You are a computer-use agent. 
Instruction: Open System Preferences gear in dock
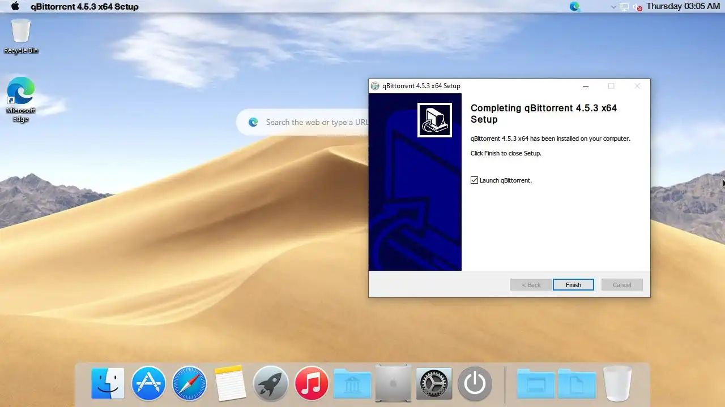pyautogui.click(x=434, y=384)
